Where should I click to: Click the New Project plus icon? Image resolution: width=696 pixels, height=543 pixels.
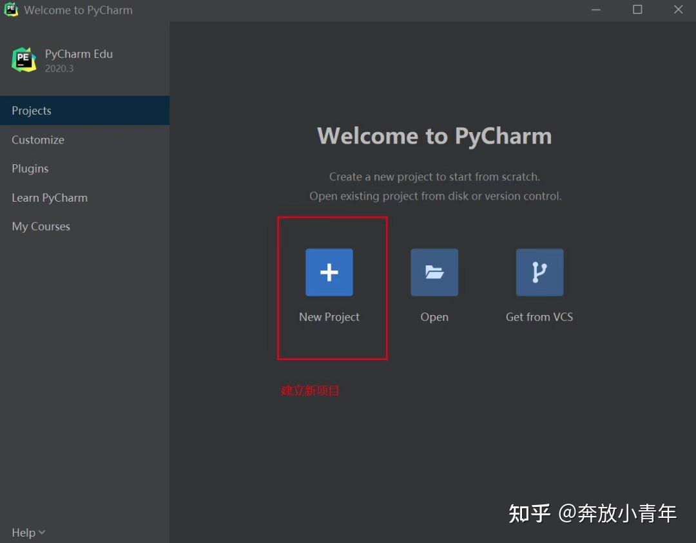[329, 272]
